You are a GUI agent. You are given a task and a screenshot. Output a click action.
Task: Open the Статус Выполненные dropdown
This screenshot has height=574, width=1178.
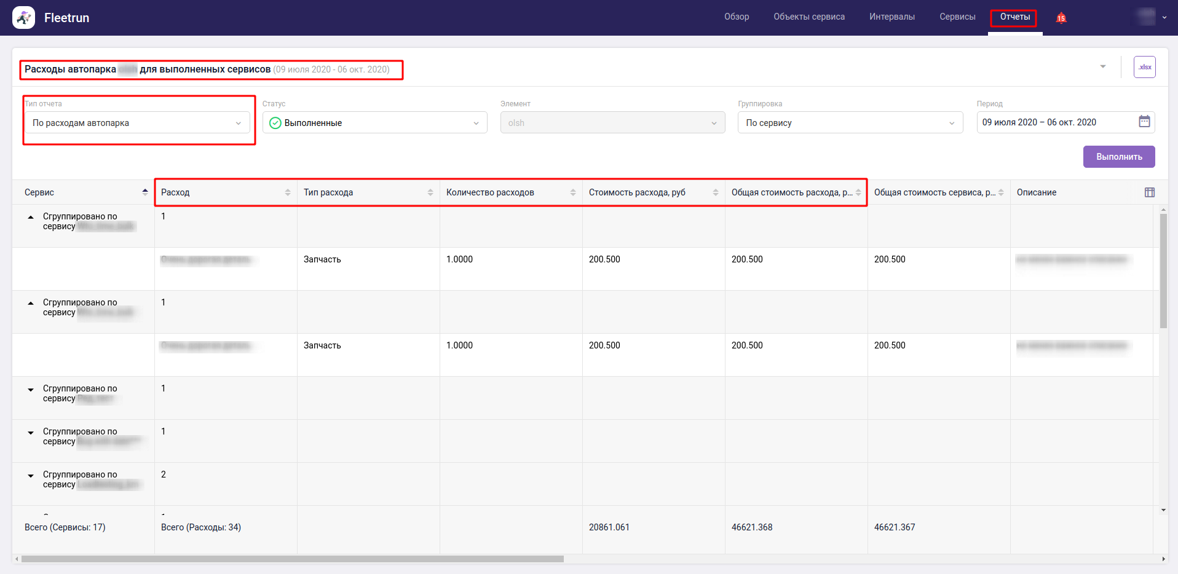374,123
